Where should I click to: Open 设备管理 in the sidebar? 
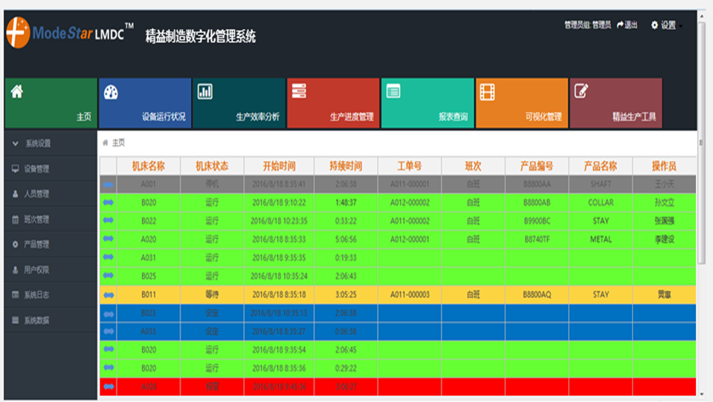(x=36, y=169)
